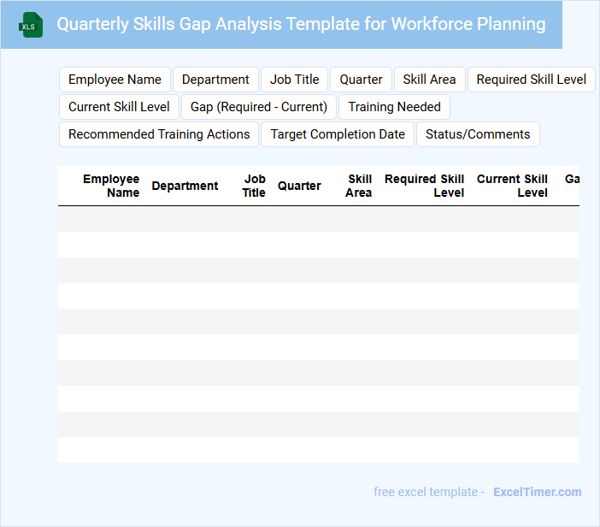Click the Training Needed tag
600x527 pixels.
394,107
